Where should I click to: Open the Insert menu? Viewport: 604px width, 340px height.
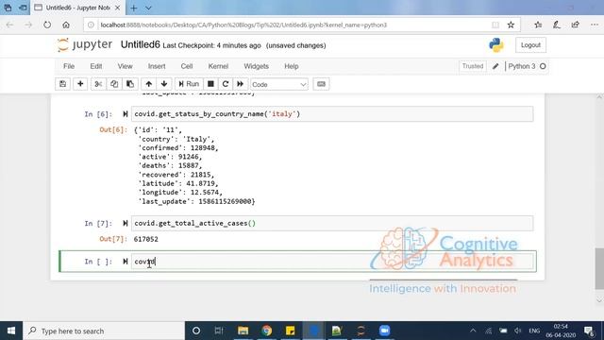point(157,66)
